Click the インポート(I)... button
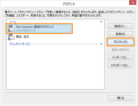This screenshot has height=106, width=138. pos(120,57)
